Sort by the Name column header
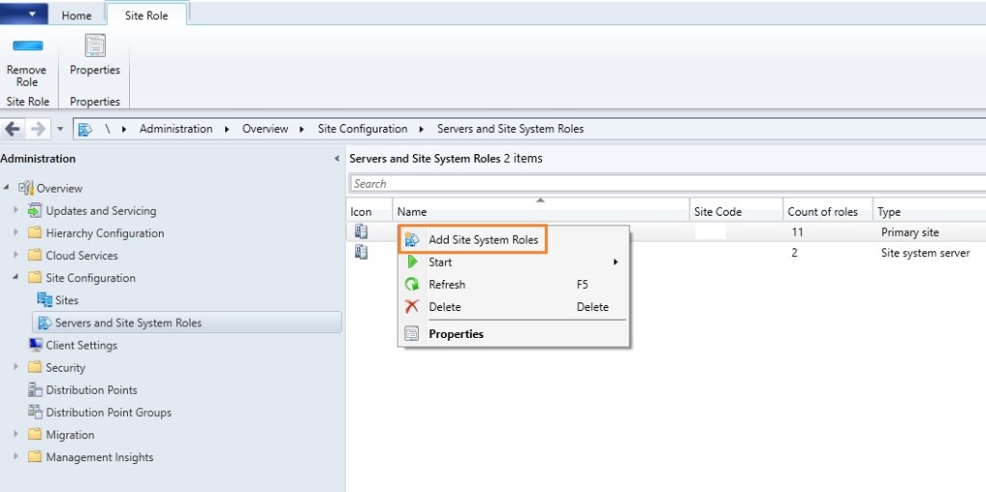The width and height of the screenshot is (986, 492). (541, 212)
